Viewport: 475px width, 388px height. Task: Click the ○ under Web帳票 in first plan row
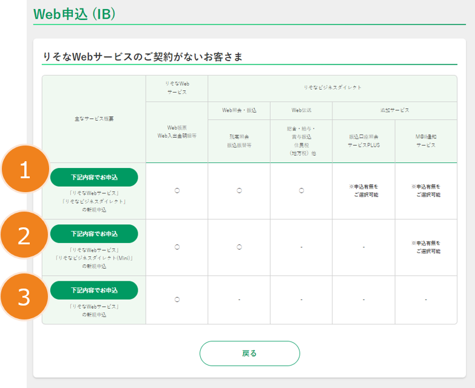pos(177,191)
